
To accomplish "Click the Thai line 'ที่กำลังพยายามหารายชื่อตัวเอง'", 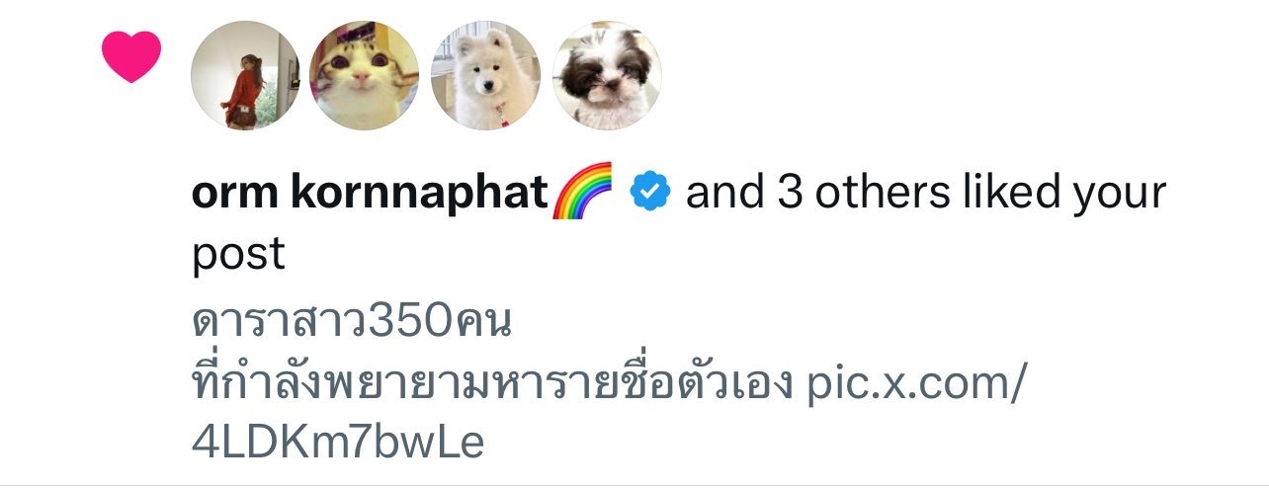I will (x=493, y=382).
